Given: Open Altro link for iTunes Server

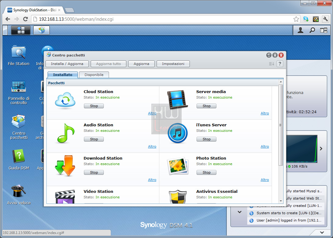Looking at the screenshot, I should [265, 146].
